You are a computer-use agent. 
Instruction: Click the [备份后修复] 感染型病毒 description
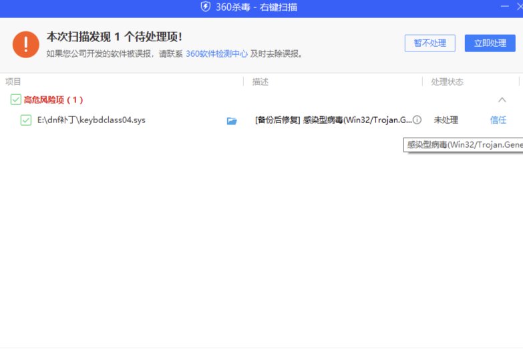tap(333, 120)
